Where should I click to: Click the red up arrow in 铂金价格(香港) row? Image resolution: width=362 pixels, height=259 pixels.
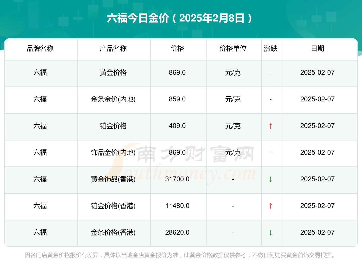coord(270,206)
